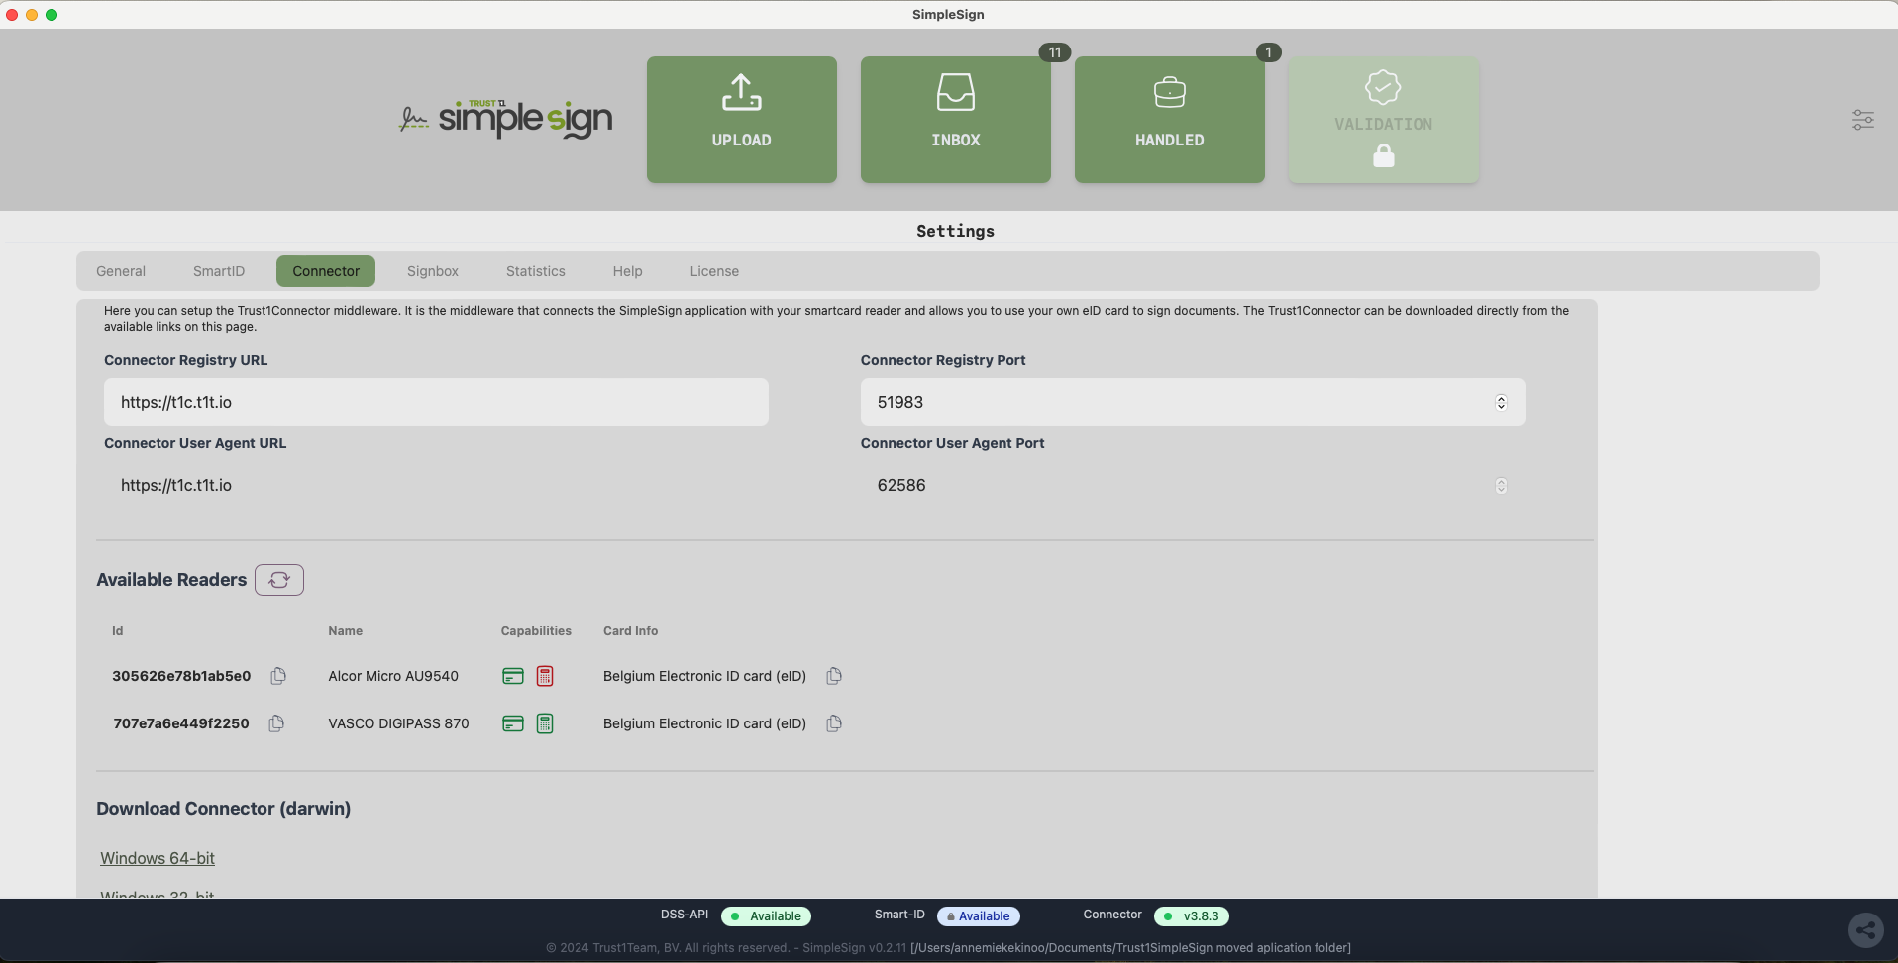Screen dimensions: 1898x963
Task: Click the Name column header
Action: click(345, 631)
